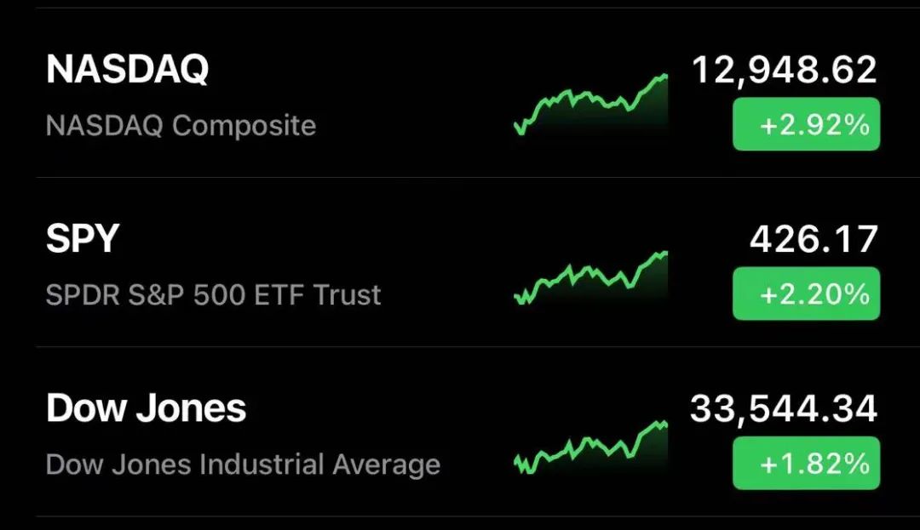Toggle SPY +2.20% change badge

pyautogui.click(x=806, y=294)
